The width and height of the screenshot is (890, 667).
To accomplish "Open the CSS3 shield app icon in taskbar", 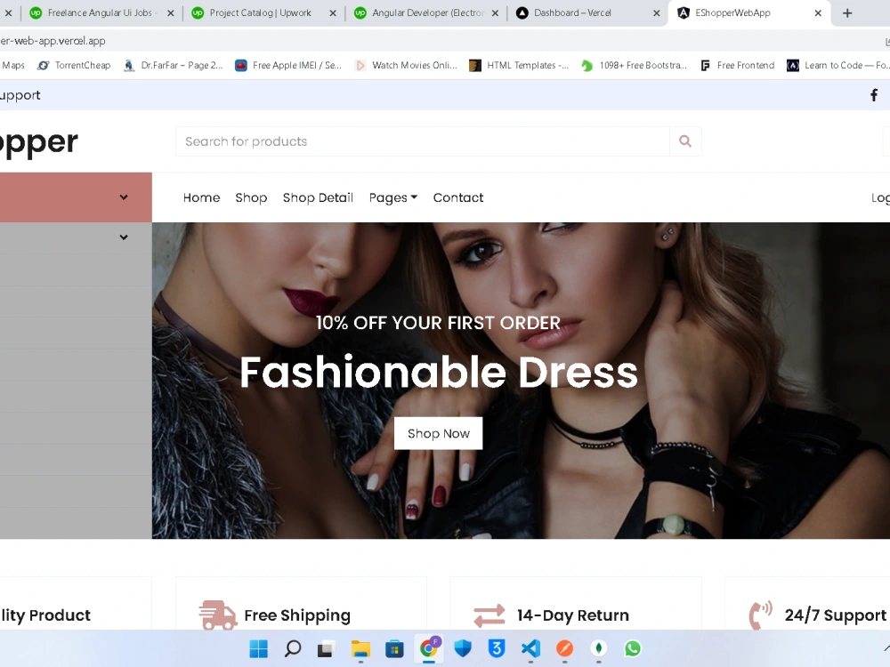I will tap(497, 648).
